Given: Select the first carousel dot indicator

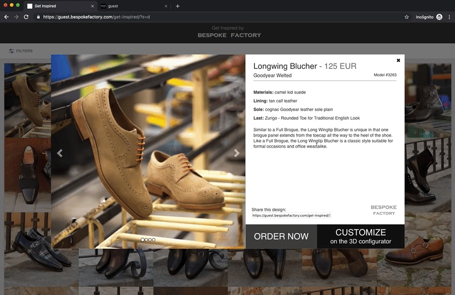Looking at the screenshot, I should [143, 240].
